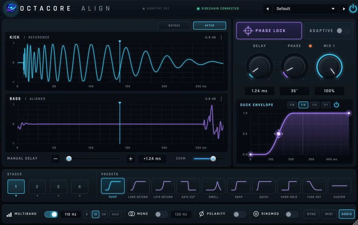The width and height of the screenshot is (358, 225).
Task: Select the 1/2 duck envelope length
Action: point(314,105)
